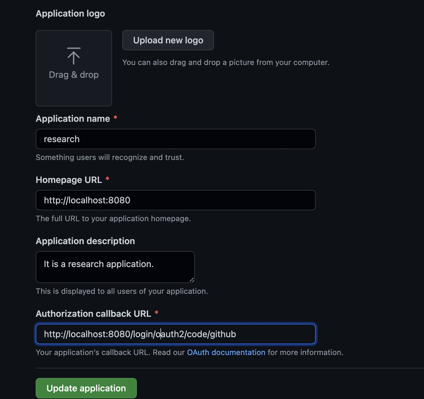The height and width of the screenshot is (399, 424).
Task: Click the upload arrow icon in logo box
Action: pyautogui.click(x=74, y=56)
